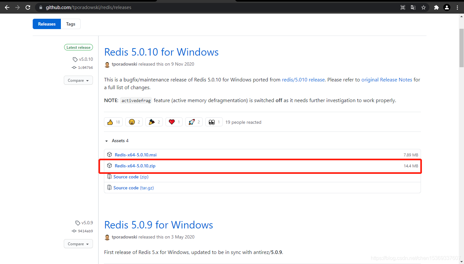Bookmark this page with the star icon
This screenshot has width=464, height=264.
click(x=424, y=7)
